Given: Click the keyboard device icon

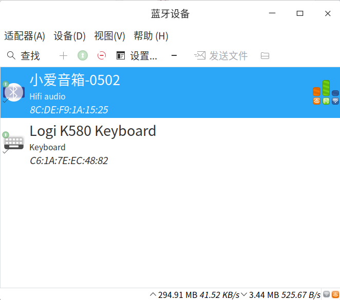Looking at the screenshot, I should coord(14,143).
